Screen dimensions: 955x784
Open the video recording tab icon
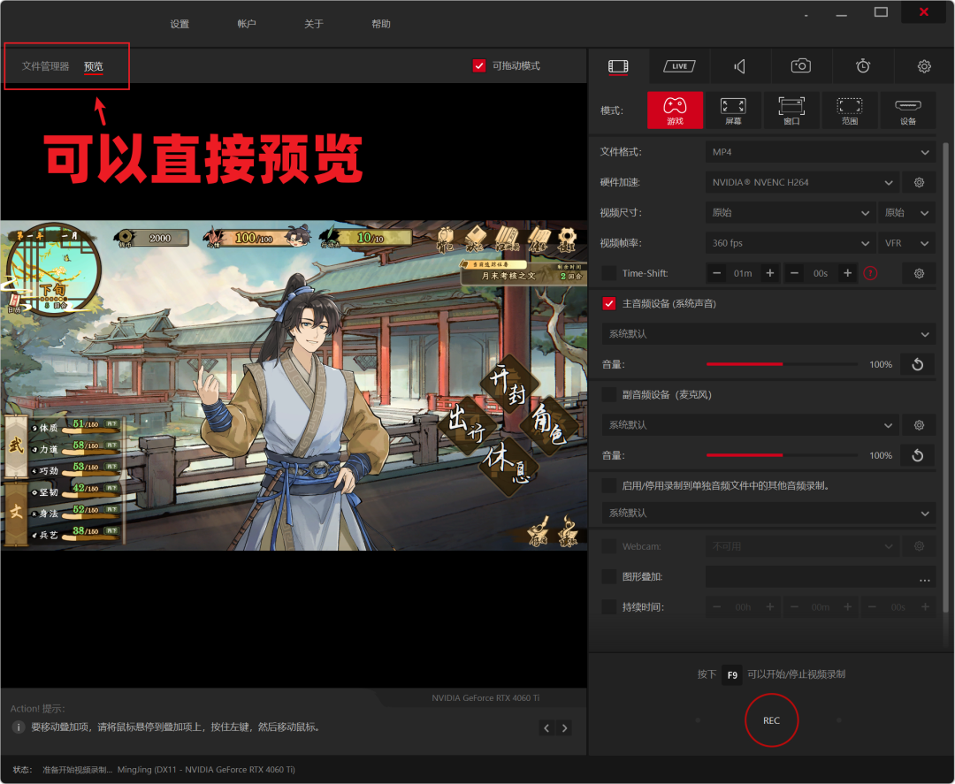click(617, 66)
